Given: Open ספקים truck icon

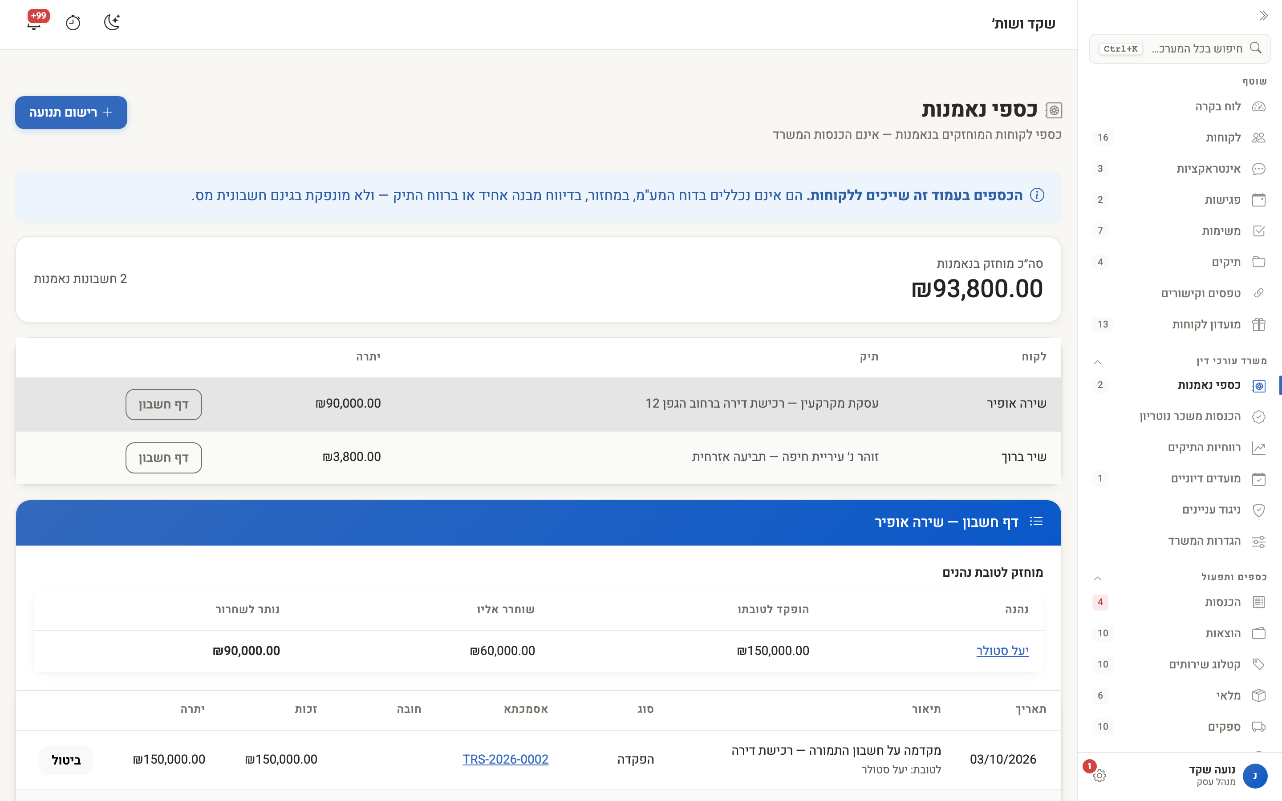Looking at the screenshot, I should point(1259,727).
